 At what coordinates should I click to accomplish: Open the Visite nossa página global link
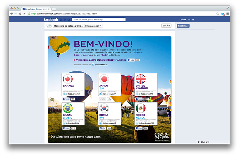point(101,60)
